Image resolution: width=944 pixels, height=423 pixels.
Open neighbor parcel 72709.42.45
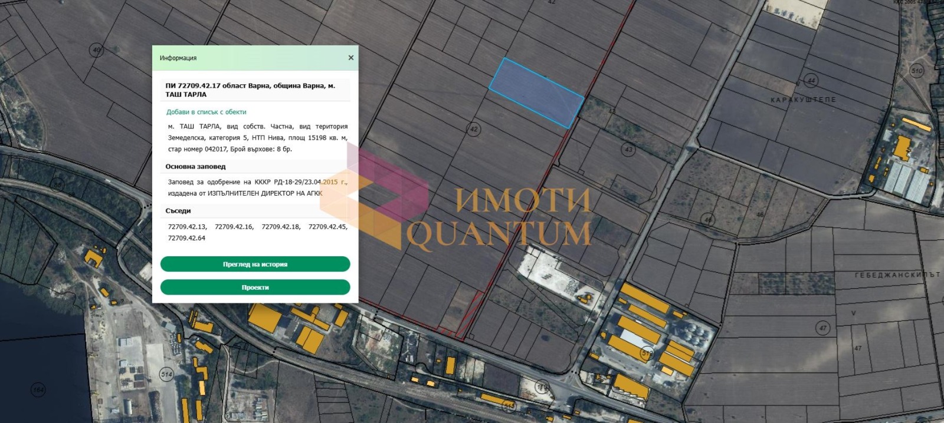click(327, 227)
